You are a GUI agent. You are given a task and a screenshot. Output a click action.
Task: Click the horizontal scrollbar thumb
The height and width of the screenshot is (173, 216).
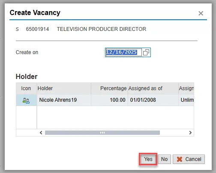click(x=102, y=133)
